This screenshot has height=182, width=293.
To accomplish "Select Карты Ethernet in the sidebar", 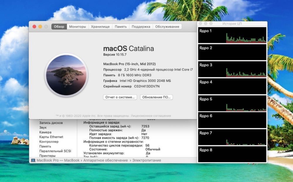I will point(51,137).
